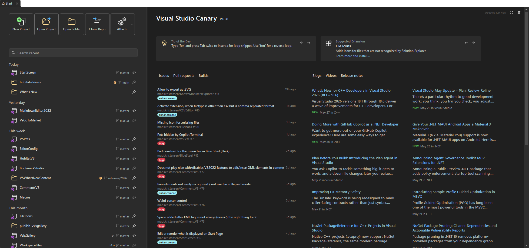This screenshot has width=529, height=248.
Task: Click the publish-vsixgallery folder icon
Action: [x=14, y=226]
